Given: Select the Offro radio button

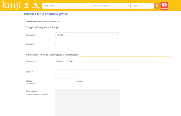Looking at the screenshot, I should pos(57,61).
